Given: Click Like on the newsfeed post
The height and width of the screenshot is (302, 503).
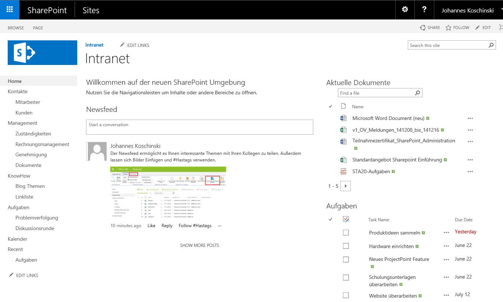Looking at the screenshot, I should (151, 226).
